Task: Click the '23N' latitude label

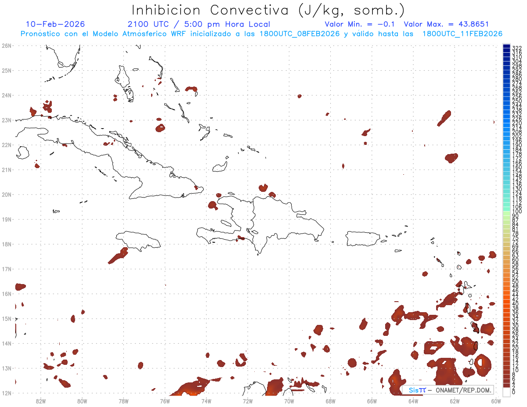Action: tap(7, 120)
